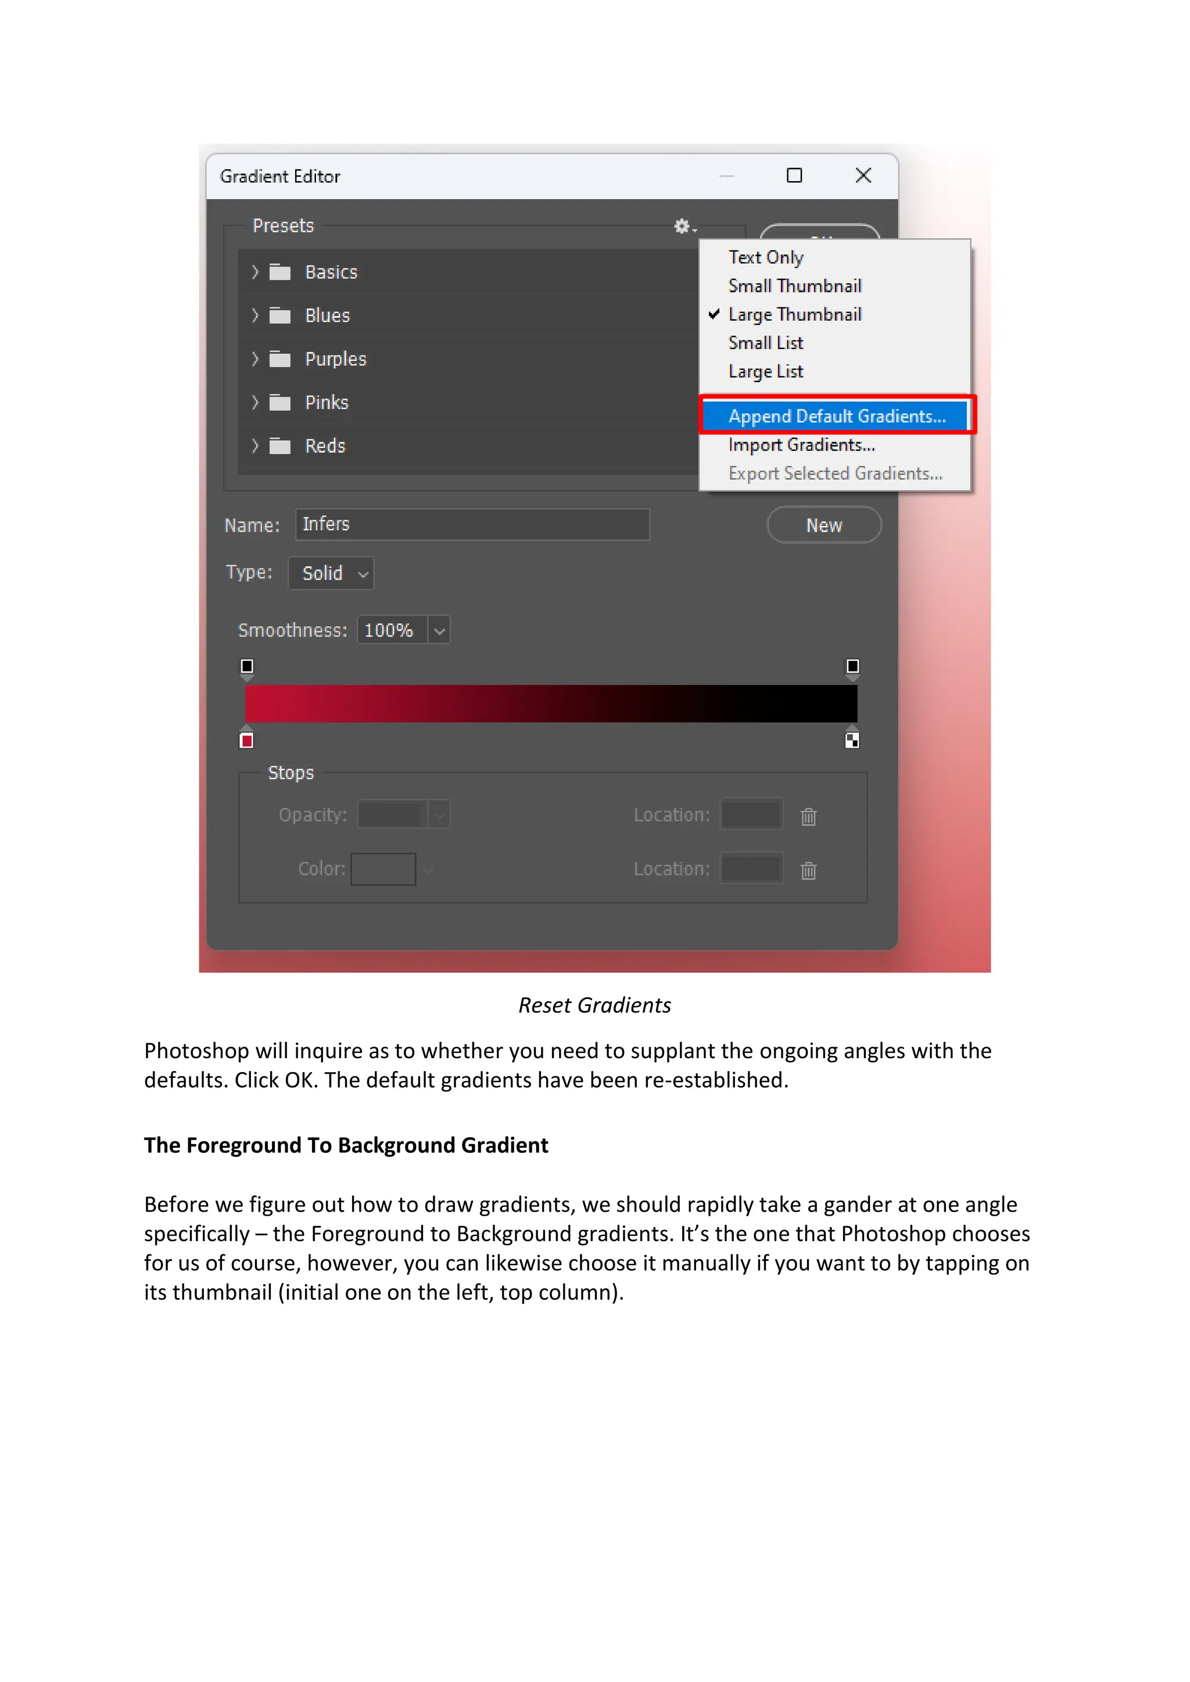1190x1682 pixels.
Task: Choose Large List view
Action: (766, 372)
